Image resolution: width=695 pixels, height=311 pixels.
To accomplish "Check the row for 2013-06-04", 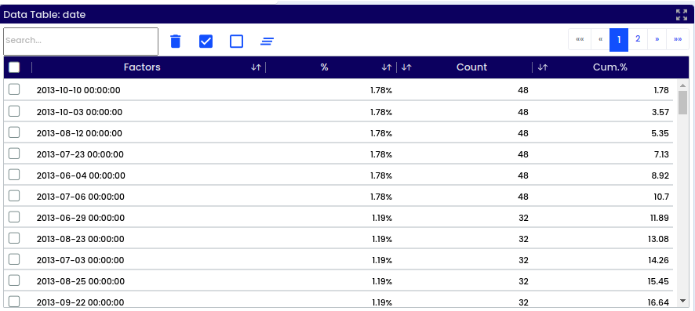I will click(14, 175).
